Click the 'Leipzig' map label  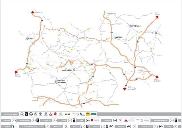point(140,70)
